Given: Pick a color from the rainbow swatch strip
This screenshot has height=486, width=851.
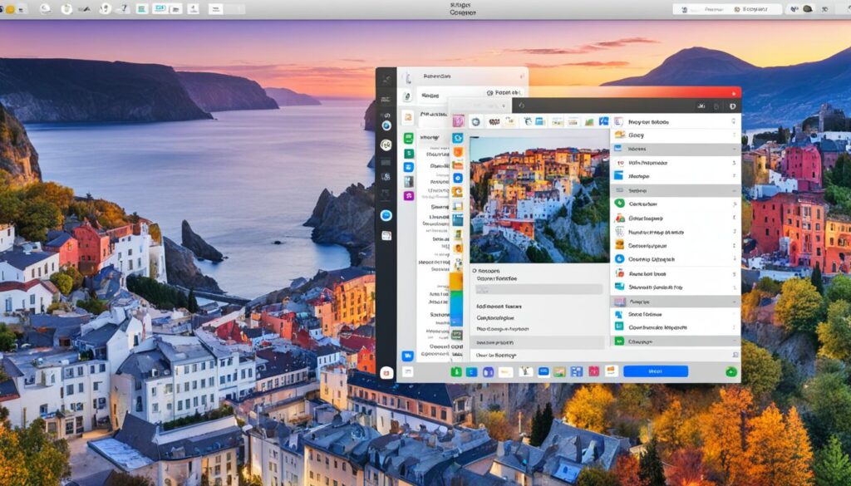Looking at the screenshot, I should (x=455, y=299).
